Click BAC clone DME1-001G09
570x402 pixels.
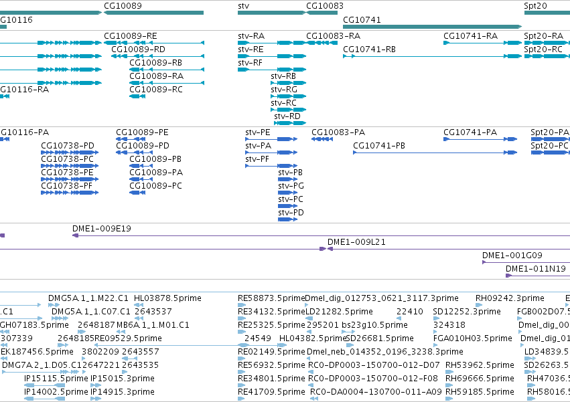point(526,262)
